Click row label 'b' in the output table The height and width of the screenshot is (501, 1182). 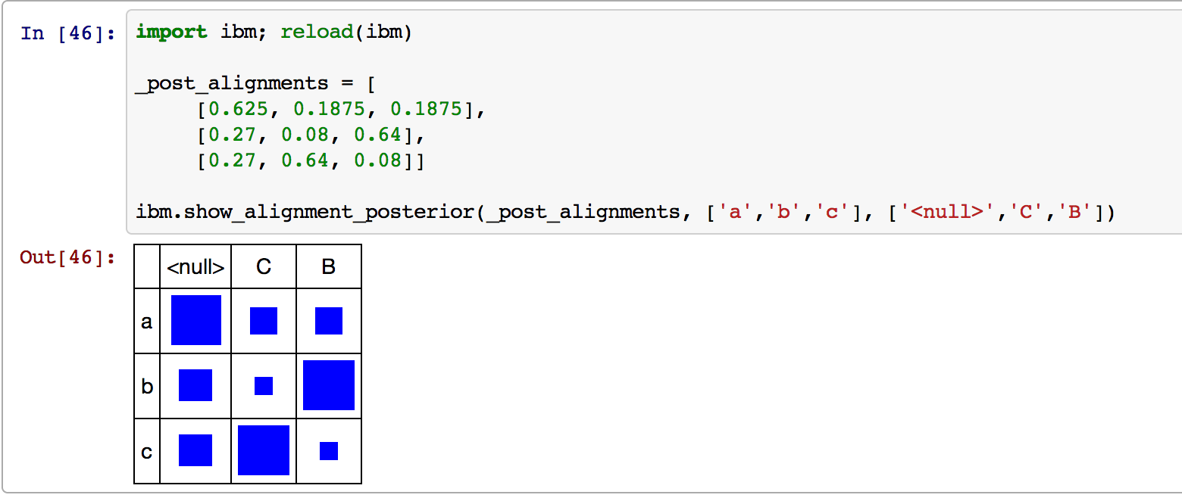pos(147,387)
